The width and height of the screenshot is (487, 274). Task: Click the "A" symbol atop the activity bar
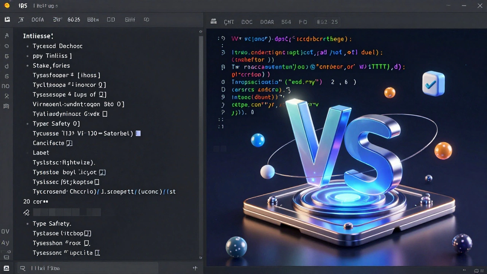pyautogui.click(x=6, y=35)
